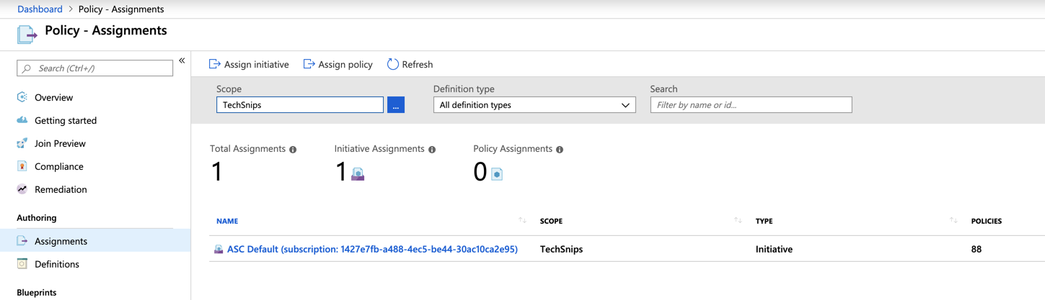Collapse the sidebar with double chevron

182,61
